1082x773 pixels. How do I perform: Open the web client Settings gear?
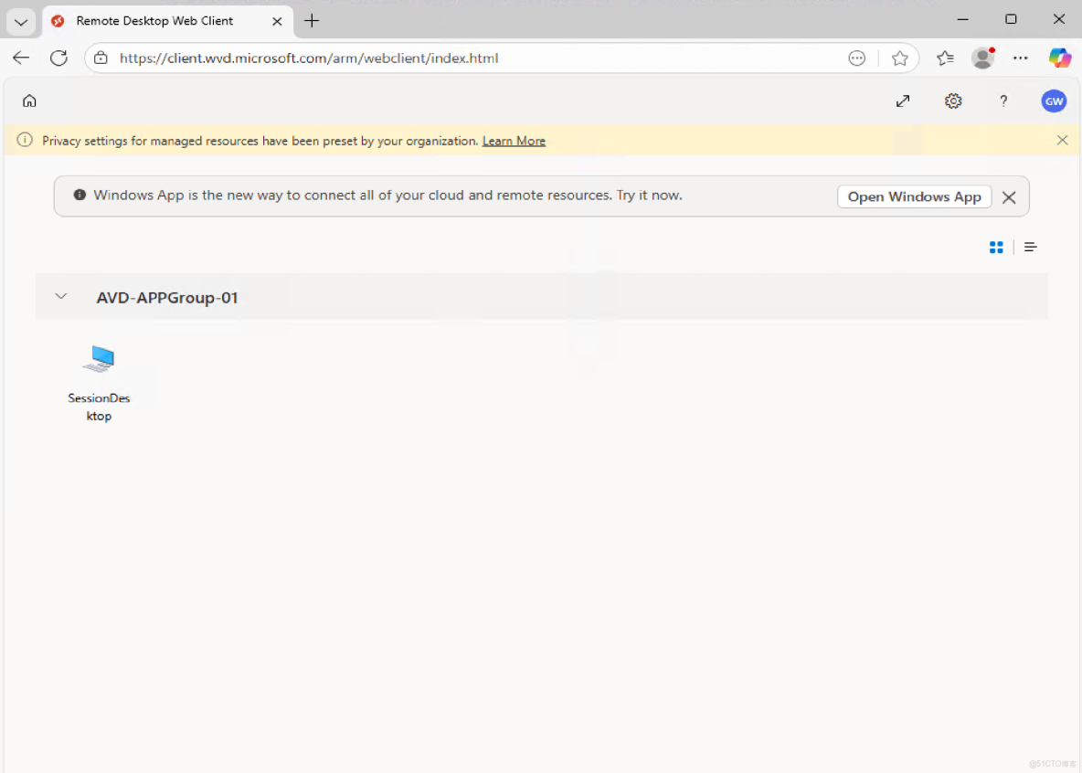click(x=953, y=101)
